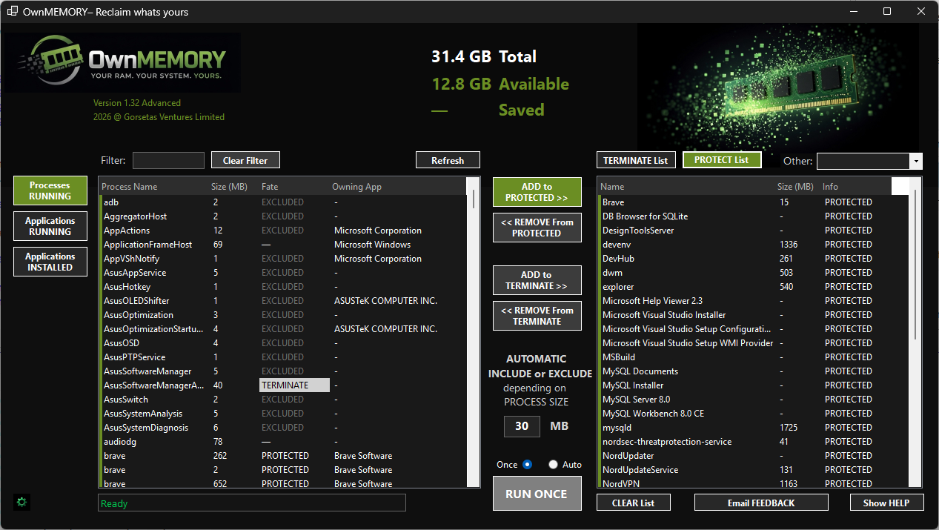The height and width of the screenshot is (530, 939).
Task: Click the OwnMEMORY logo image
Action: (123, 62)
